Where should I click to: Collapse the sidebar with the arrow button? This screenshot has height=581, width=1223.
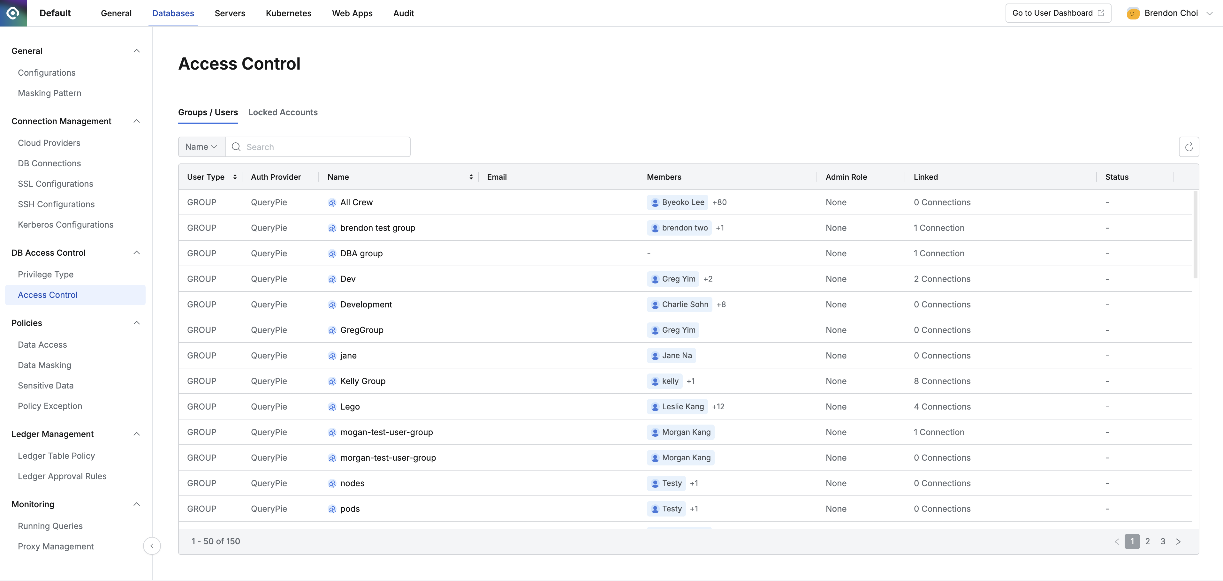152,546
